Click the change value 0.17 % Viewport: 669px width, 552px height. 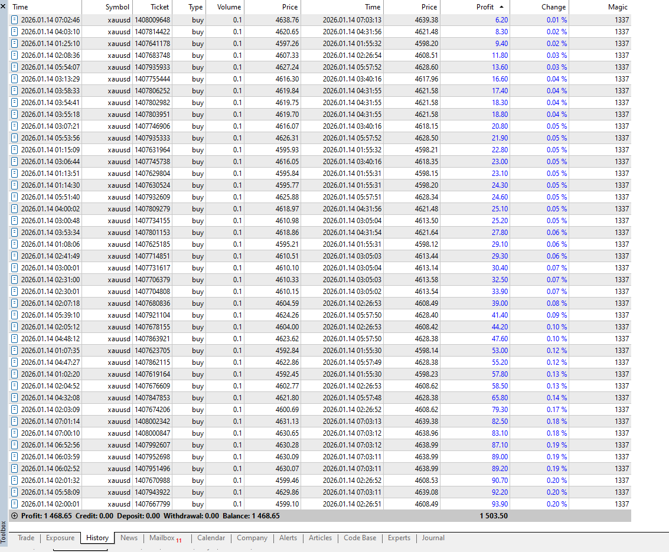557,410
